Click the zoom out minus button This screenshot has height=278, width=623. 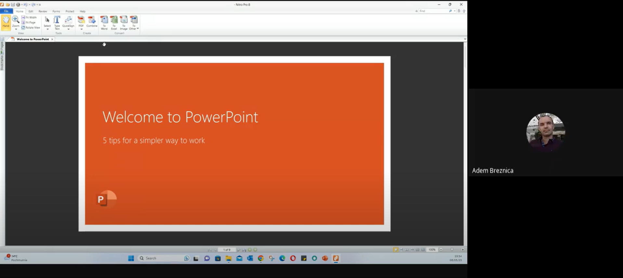(441, 250)
